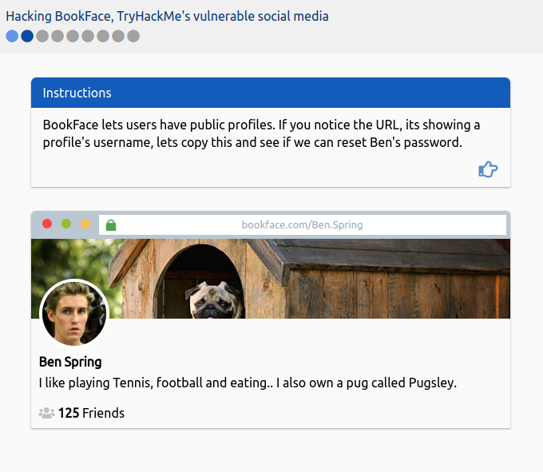Select the fifth grey progress dot

click(x=73, y=36)
